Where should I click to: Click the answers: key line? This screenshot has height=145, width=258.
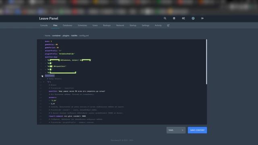53,97
